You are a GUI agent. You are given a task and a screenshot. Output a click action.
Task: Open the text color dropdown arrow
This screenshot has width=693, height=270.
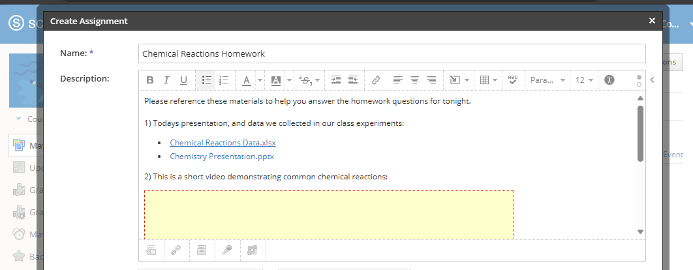[260, 80]
